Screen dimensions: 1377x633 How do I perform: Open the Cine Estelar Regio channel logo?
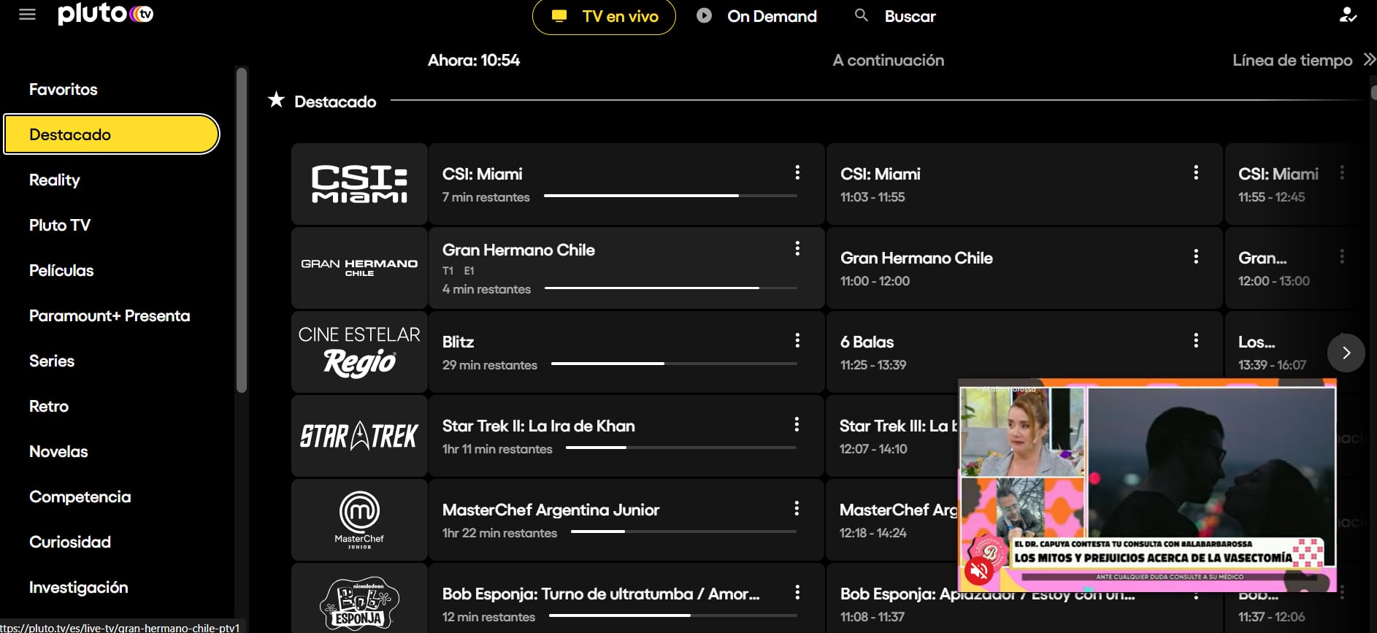(x=359, y=352)
